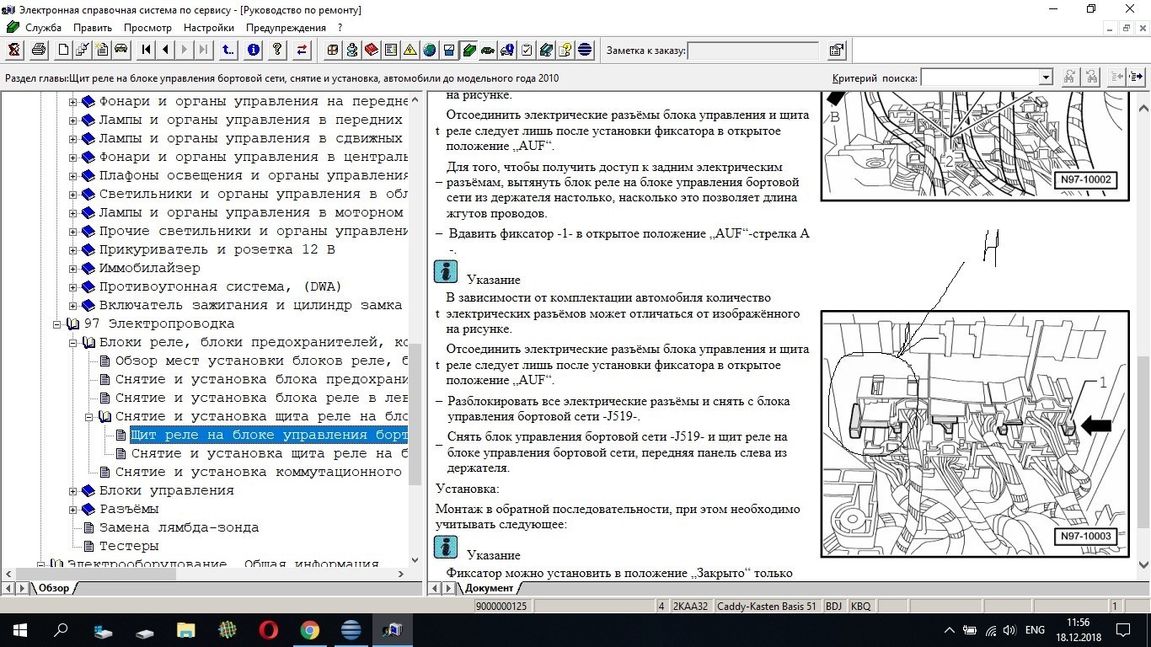Screen dimensions: 1151x647
Task: Click the N97-10003 wiring illustration
Action: (x=974, y=434)
